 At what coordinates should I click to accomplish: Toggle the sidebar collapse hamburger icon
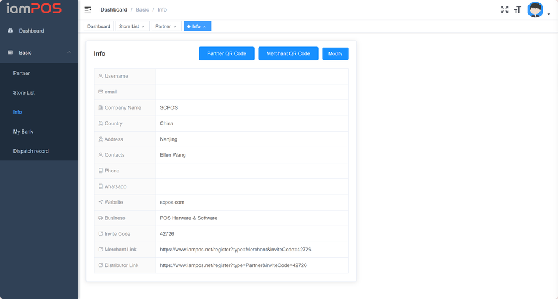coord(88,10)
